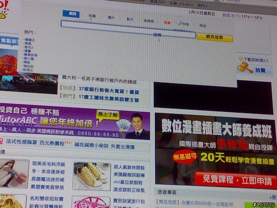Open the 商品 search tab

(x=203, y=26)
